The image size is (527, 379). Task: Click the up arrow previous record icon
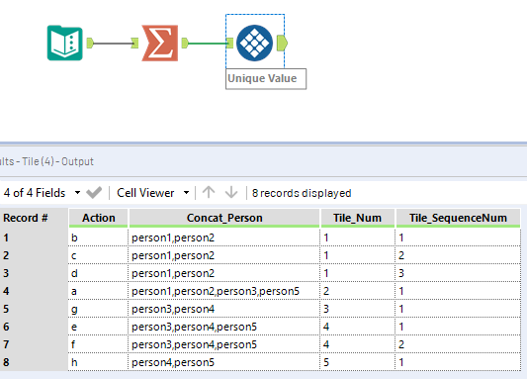click(x=209, y=193)
